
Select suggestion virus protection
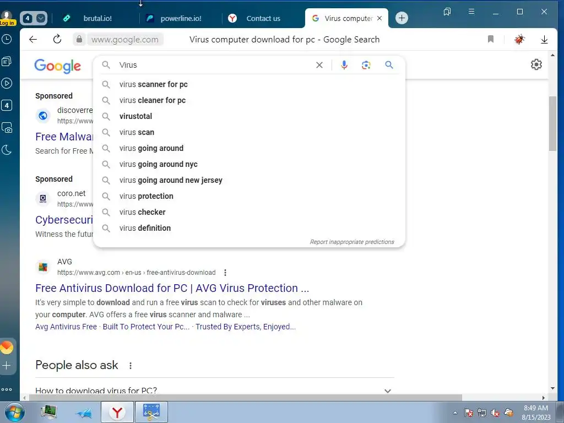point(249,196)
